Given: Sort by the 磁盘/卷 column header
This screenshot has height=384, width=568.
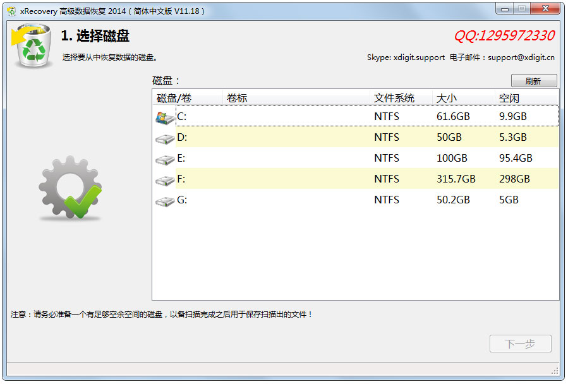Looking at the screenshot, I should coord(187,98).
